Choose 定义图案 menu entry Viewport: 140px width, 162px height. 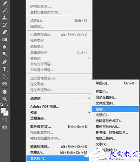[59, 84]
